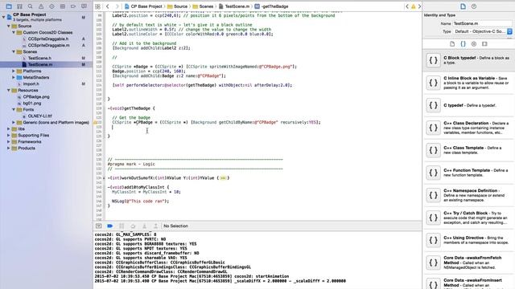Collapse the Source group

pos(9,26)
